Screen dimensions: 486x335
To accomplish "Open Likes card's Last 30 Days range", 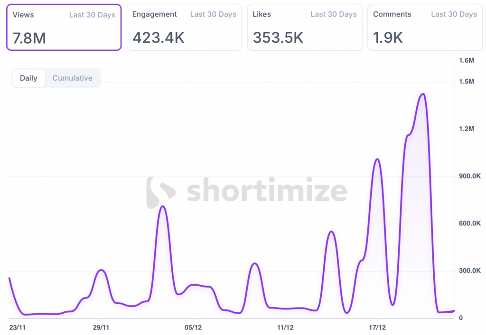I will pos(334,14).
